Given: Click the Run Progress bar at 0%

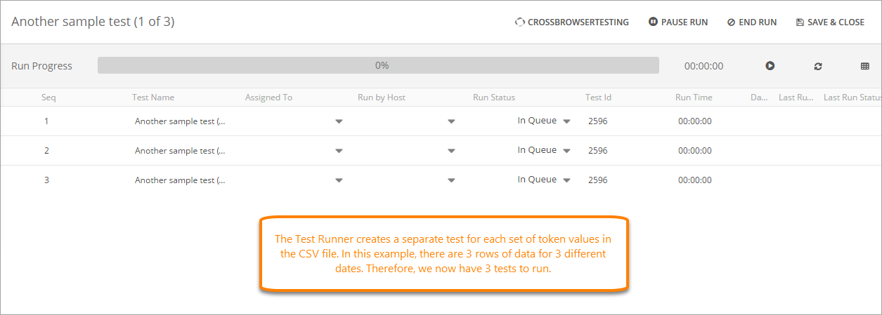Looking at the screenshot, I should pyautogui.click(x=378, y=66).
